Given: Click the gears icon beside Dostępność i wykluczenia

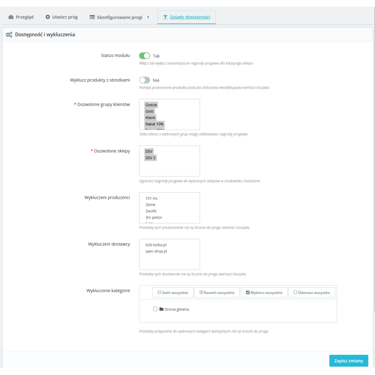Looking at the screenshot, I should point(9,34).
